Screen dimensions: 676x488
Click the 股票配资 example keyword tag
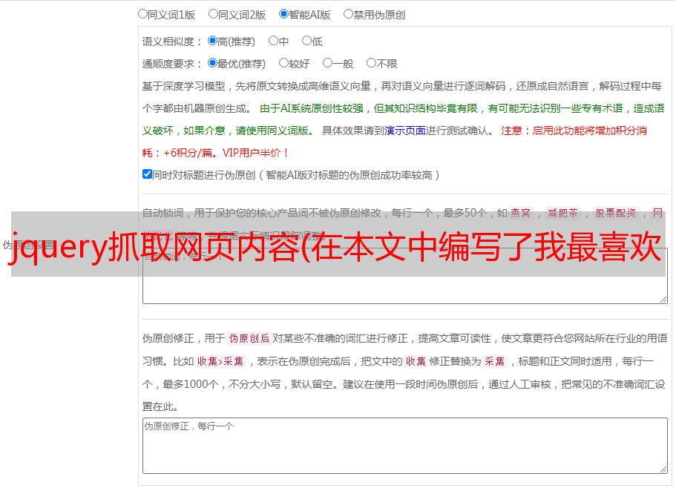[616, 213]
